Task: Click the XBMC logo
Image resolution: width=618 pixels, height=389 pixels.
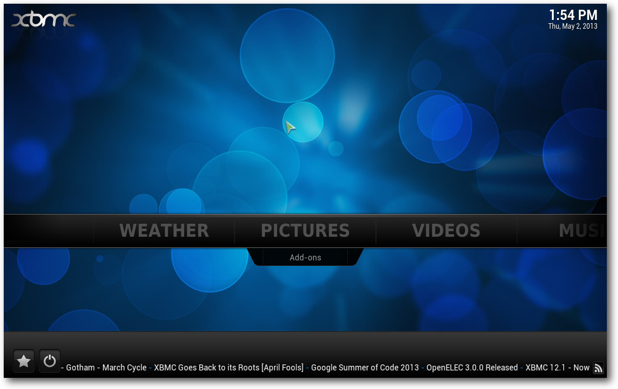Action: [44, 20]
